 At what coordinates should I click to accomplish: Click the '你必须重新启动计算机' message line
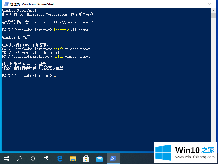(x=34, y=68)
